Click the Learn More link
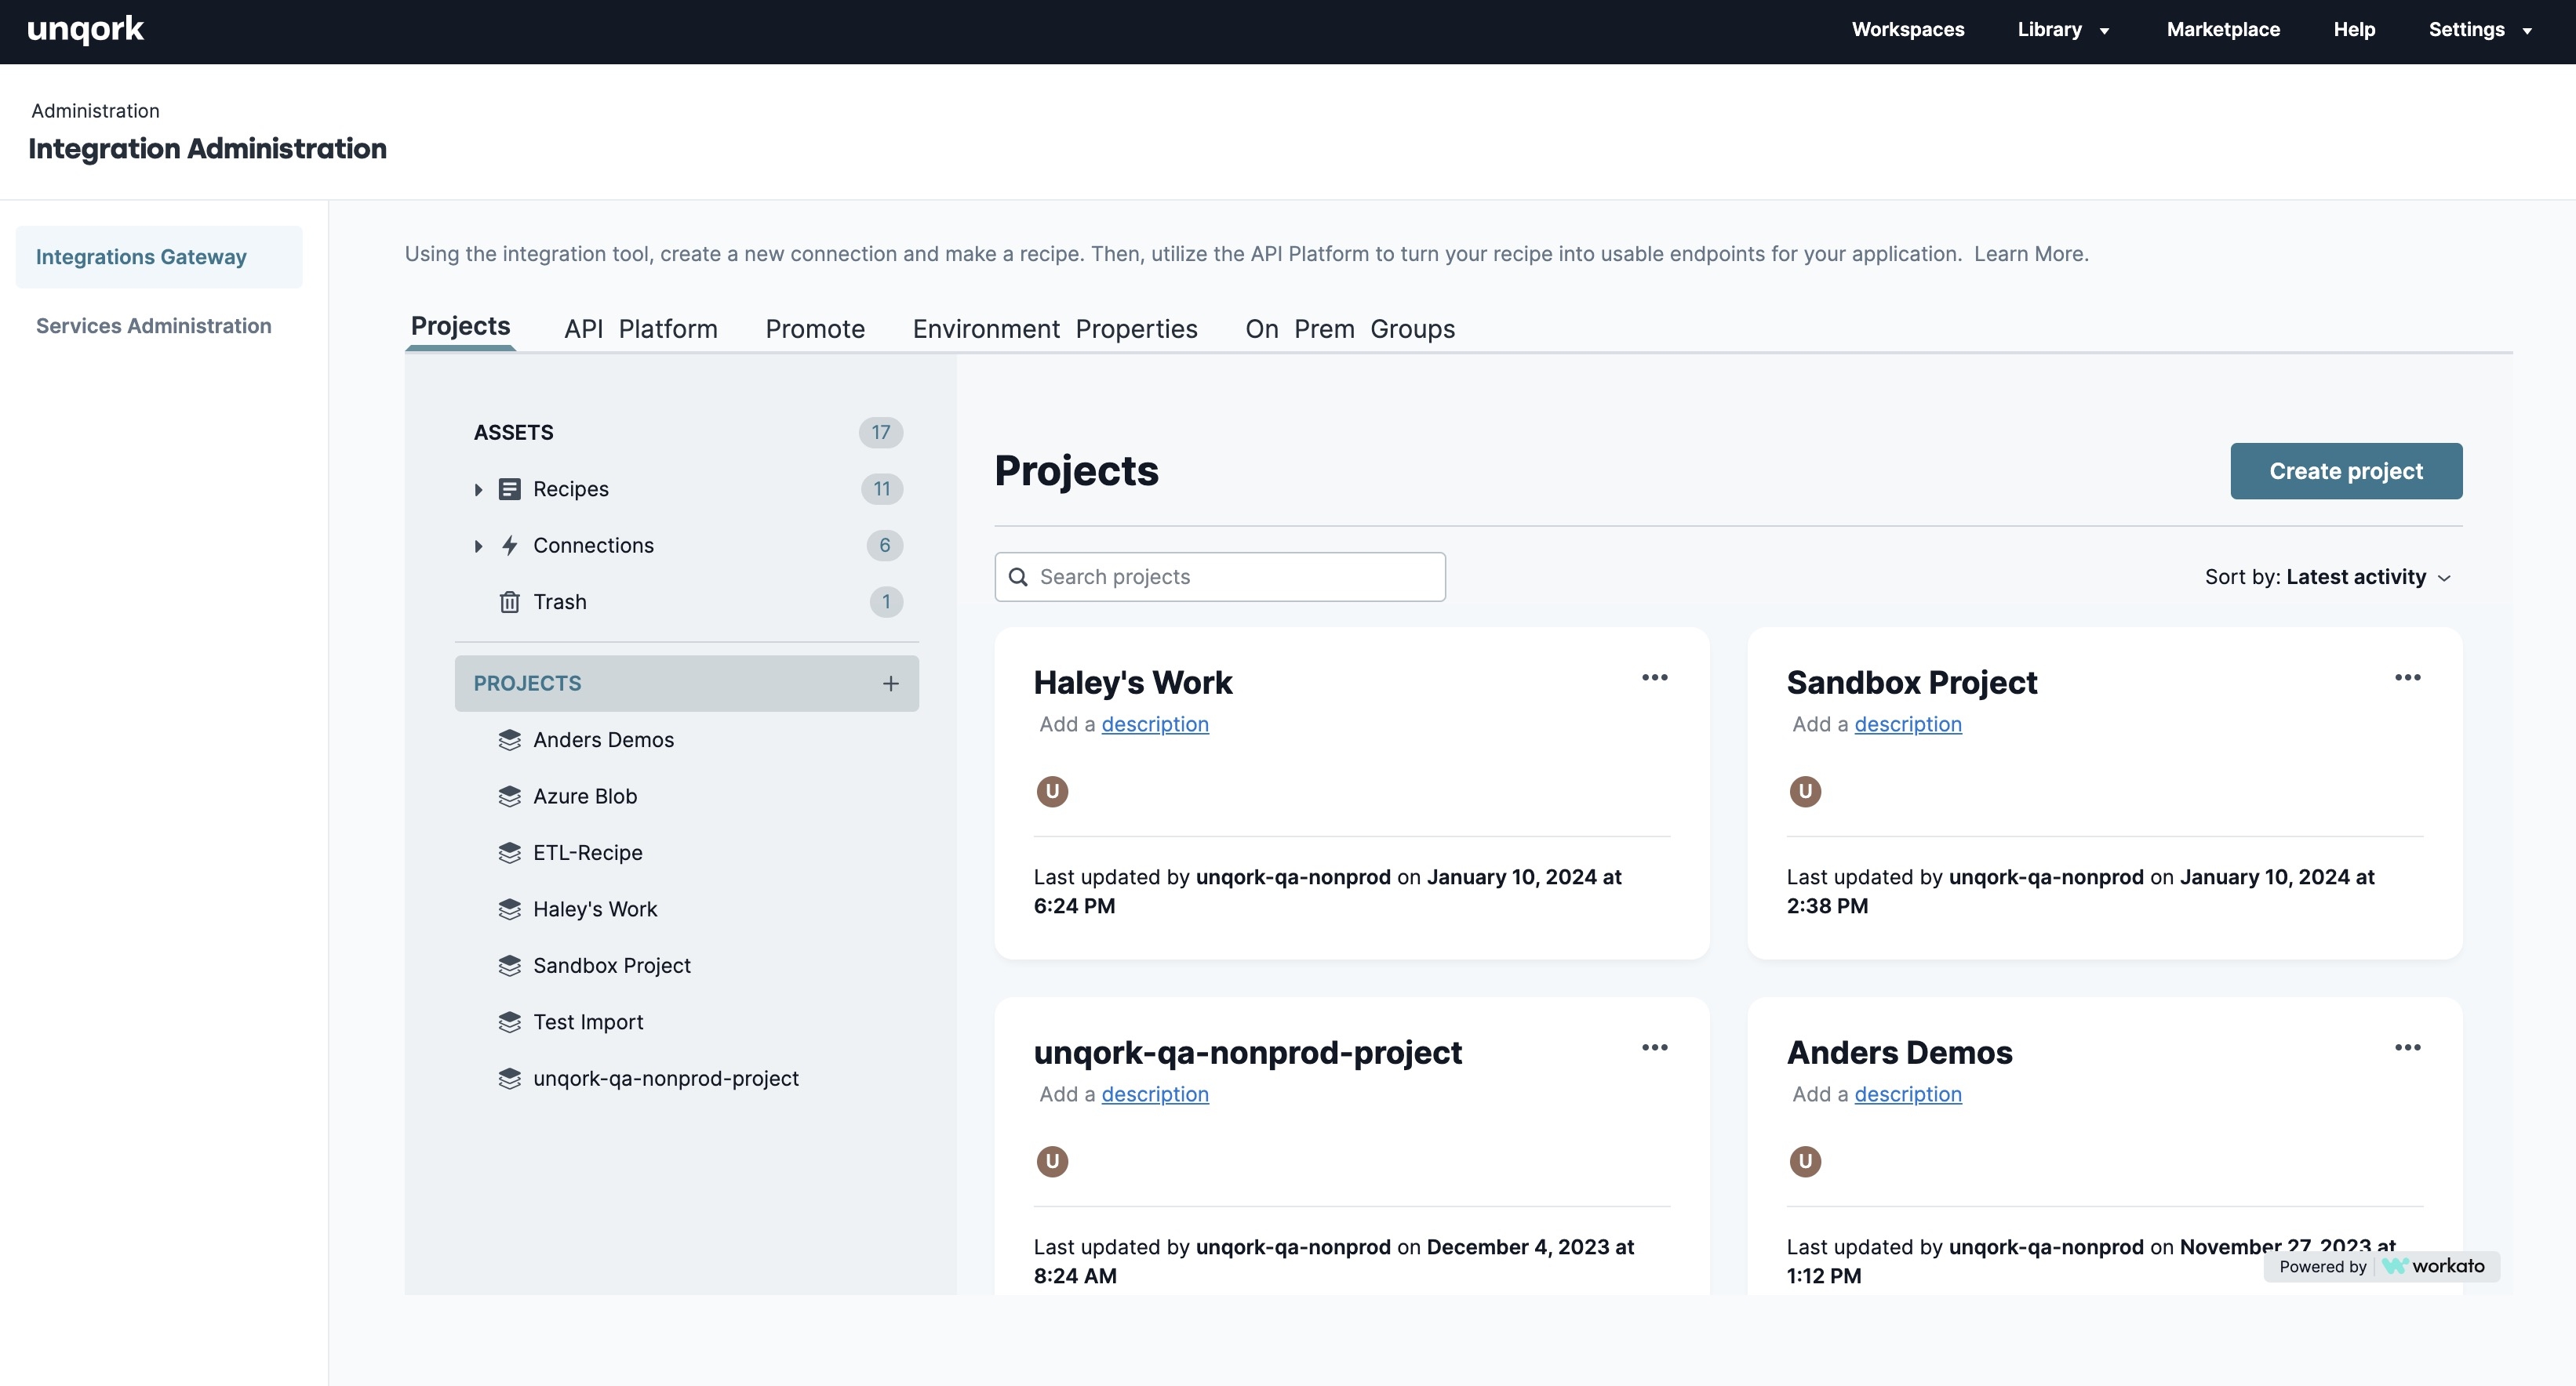The height and width of the screenshot is (1386, 2576). (x=2031, y=254)
